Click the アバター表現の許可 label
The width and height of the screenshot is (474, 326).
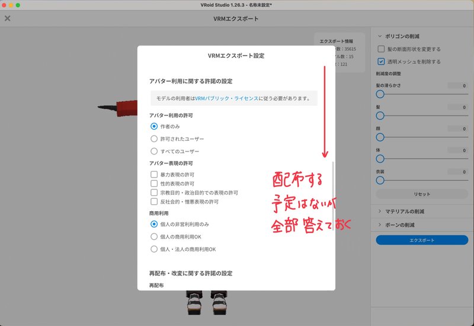171,163
